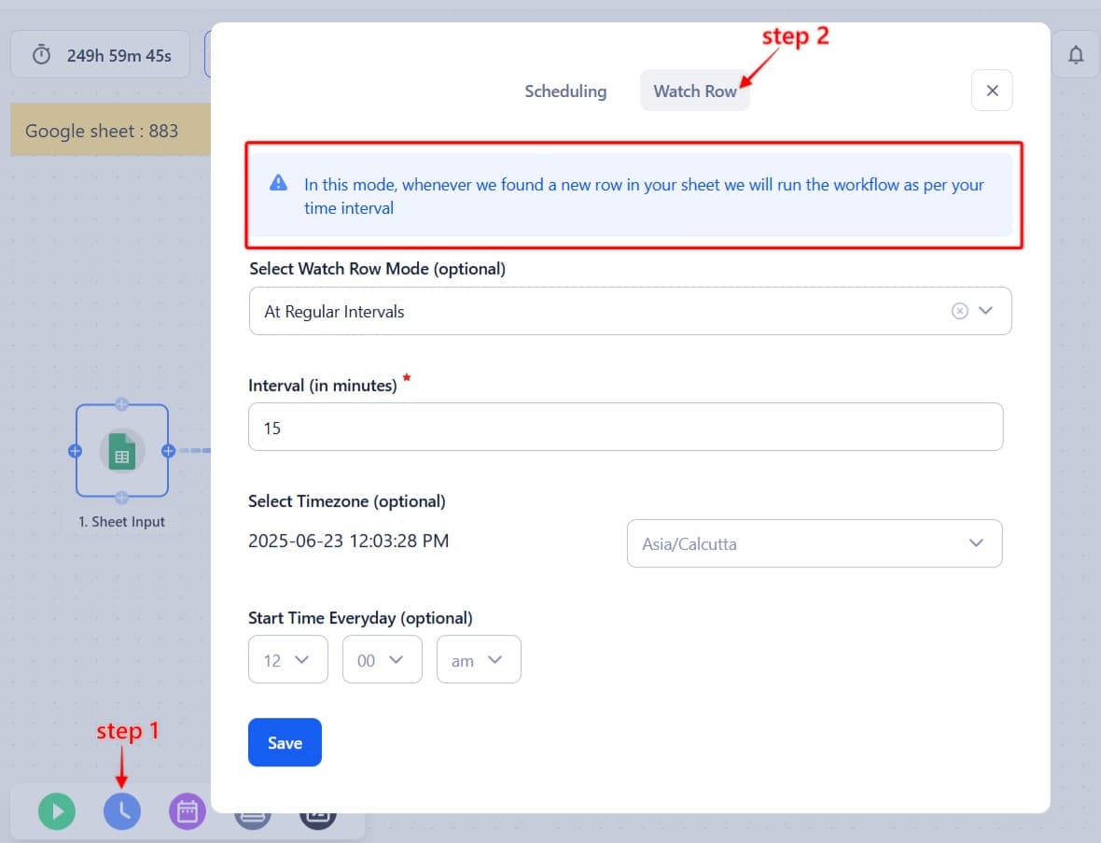Expand the Select Watch Row Mode dropdown
Viewport: 1101px width, 843px height.
pyautogui.click(x=985, y=310)
